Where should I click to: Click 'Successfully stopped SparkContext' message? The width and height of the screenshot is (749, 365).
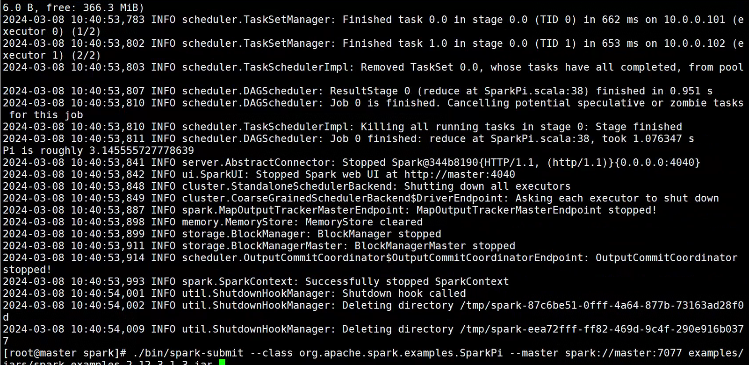407,281
